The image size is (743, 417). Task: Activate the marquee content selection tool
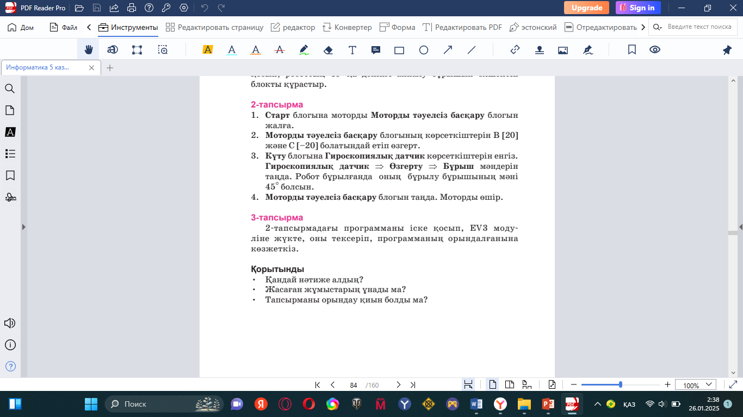(137, 50)
